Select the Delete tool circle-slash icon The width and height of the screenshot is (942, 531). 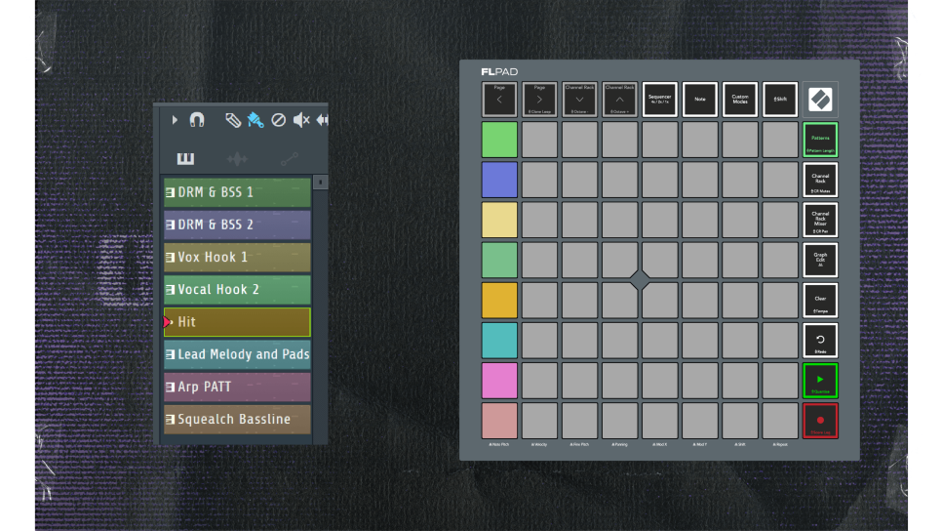[278, 120]
